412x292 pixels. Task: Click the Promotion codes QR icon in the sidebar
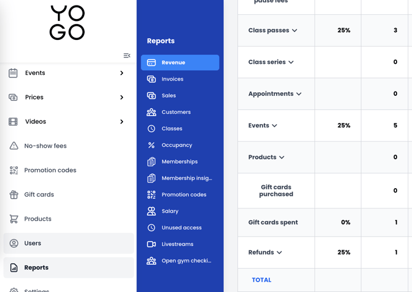click(14, 170)
